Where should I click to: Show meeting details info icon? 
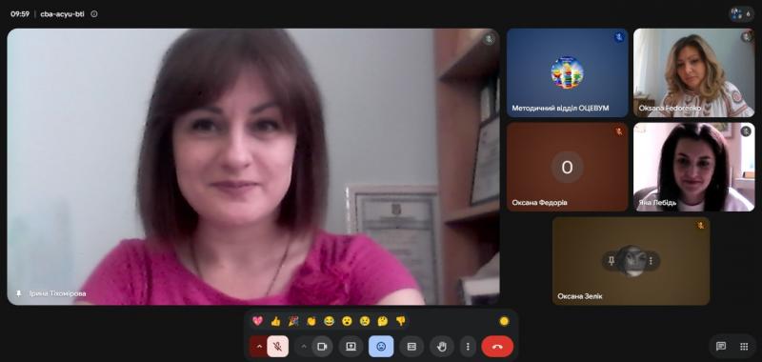(x=94, y=14)
